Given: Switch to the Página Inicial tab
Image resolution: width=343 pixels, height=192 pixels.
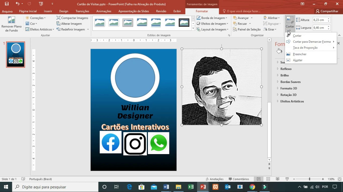Looking at the screenshot, I should [28, 11].
